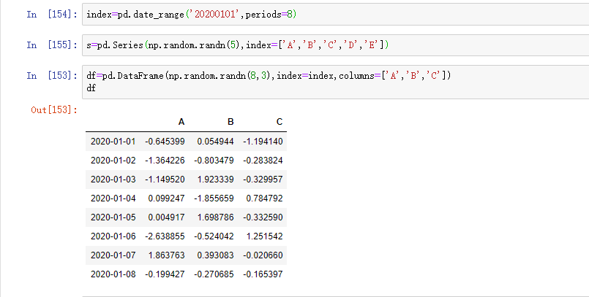The height and width of the screenshot is (297, 589).
Task: Click the value 1.923339 in column B
Action: point(216,178)
